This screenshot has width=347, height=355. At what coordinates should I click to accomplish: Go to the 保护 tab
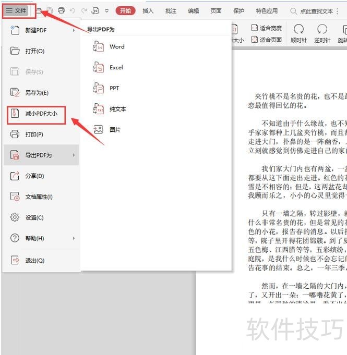[x=238, y=11]
